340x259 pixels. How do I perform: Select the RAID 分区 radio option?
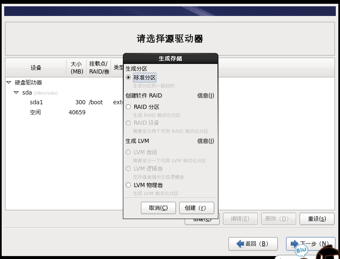click(x=128, y=107)
